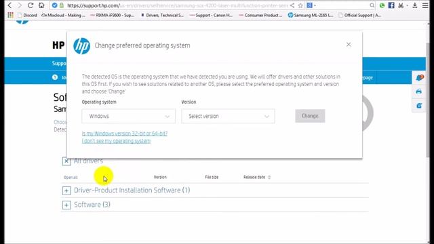Open the Discord bookmark

(x=27, y=15)
